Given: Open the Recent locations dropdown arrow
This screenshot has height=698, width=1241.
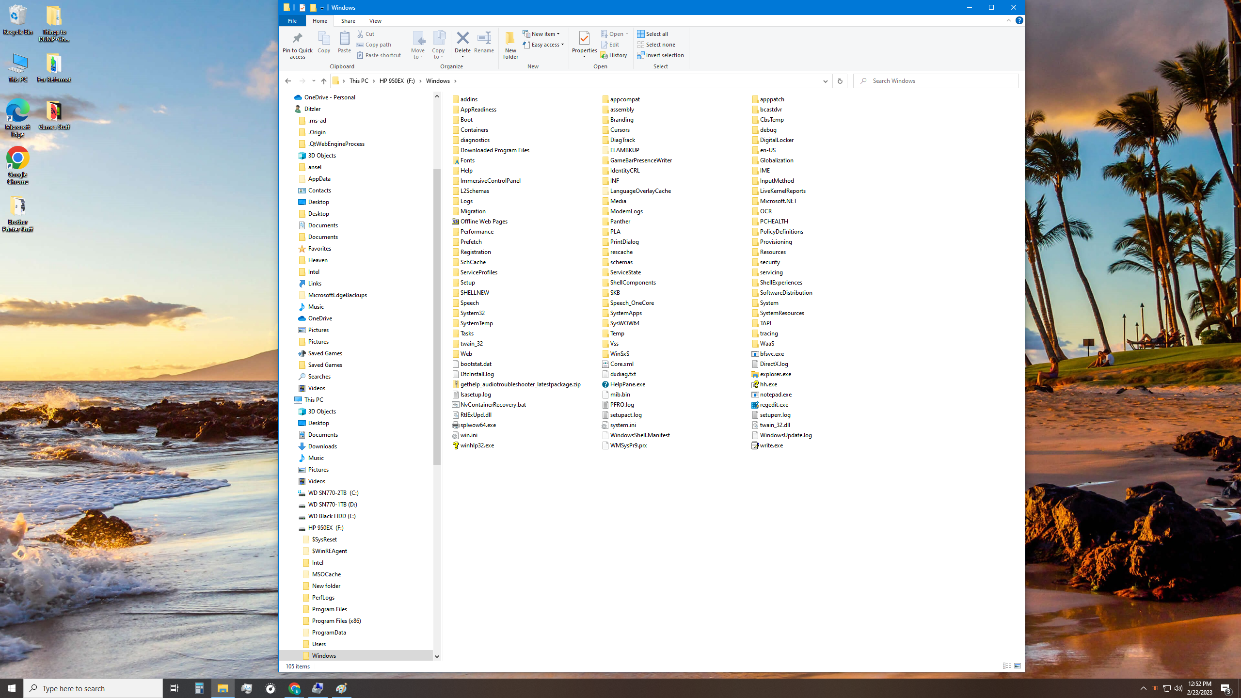Looking at the screenshot, I should 314,81.
